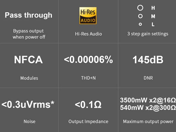This screenshot has height=132, width=176.
Task: Click the Pass through heading
Action: (x=28, y=15)
